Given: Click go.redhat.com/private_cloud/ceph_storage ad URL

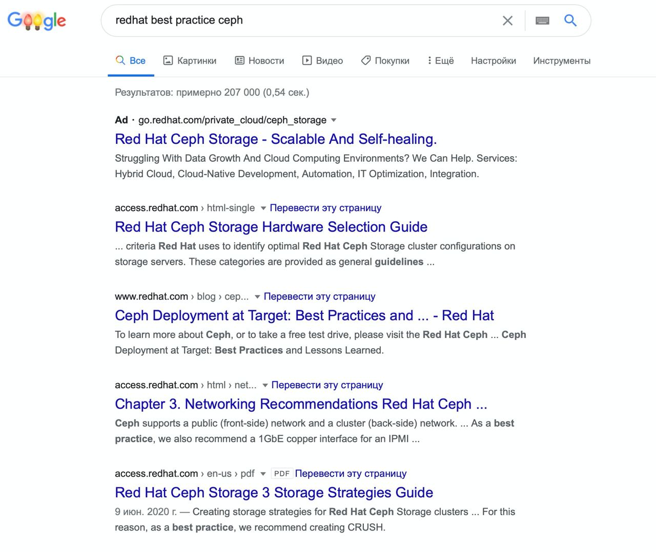Looking at the screenshot, I should pos(232,120).
